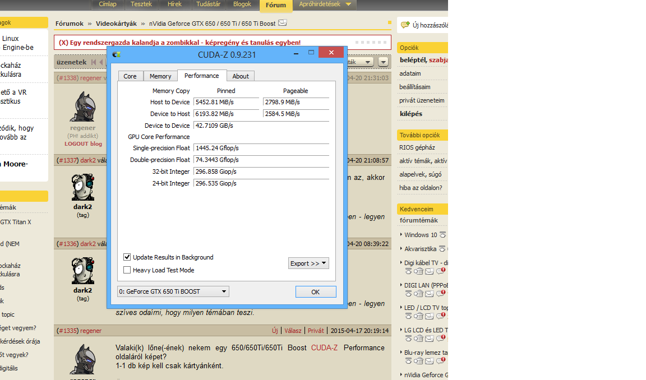Open the red CUDA-Z link in post #1335
The image size is (646, 380).
click(x=324, y=348)
